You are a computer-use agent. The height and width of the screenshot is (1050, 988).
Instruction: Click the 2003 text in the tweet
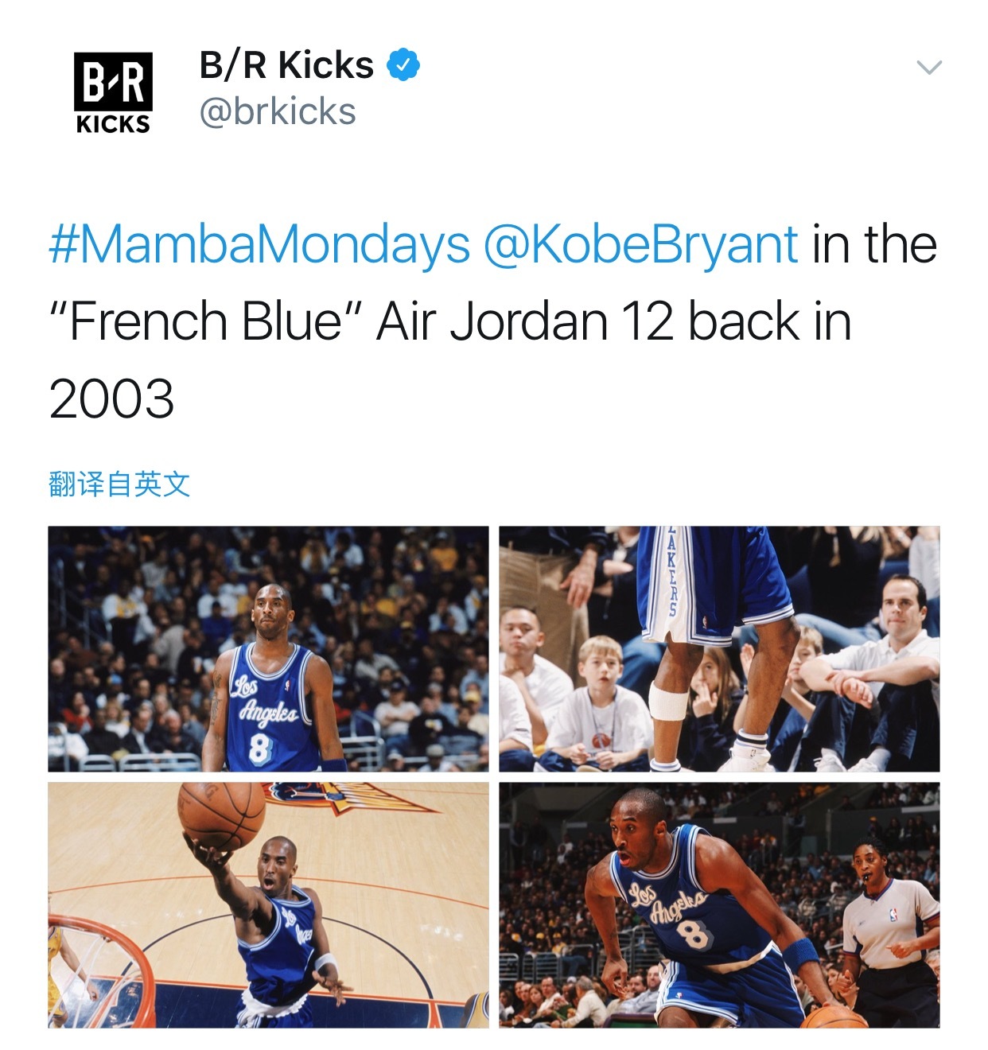[111, 399]
